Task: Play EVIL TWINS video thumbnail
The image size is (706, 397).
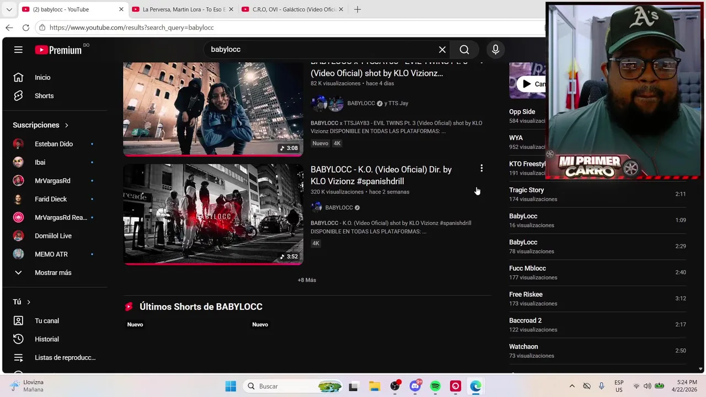Action: 213,109
